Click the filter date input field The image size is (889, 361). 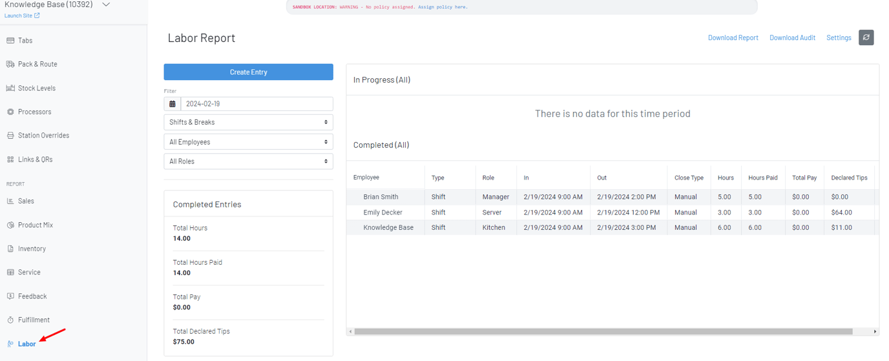pos(256,104)
